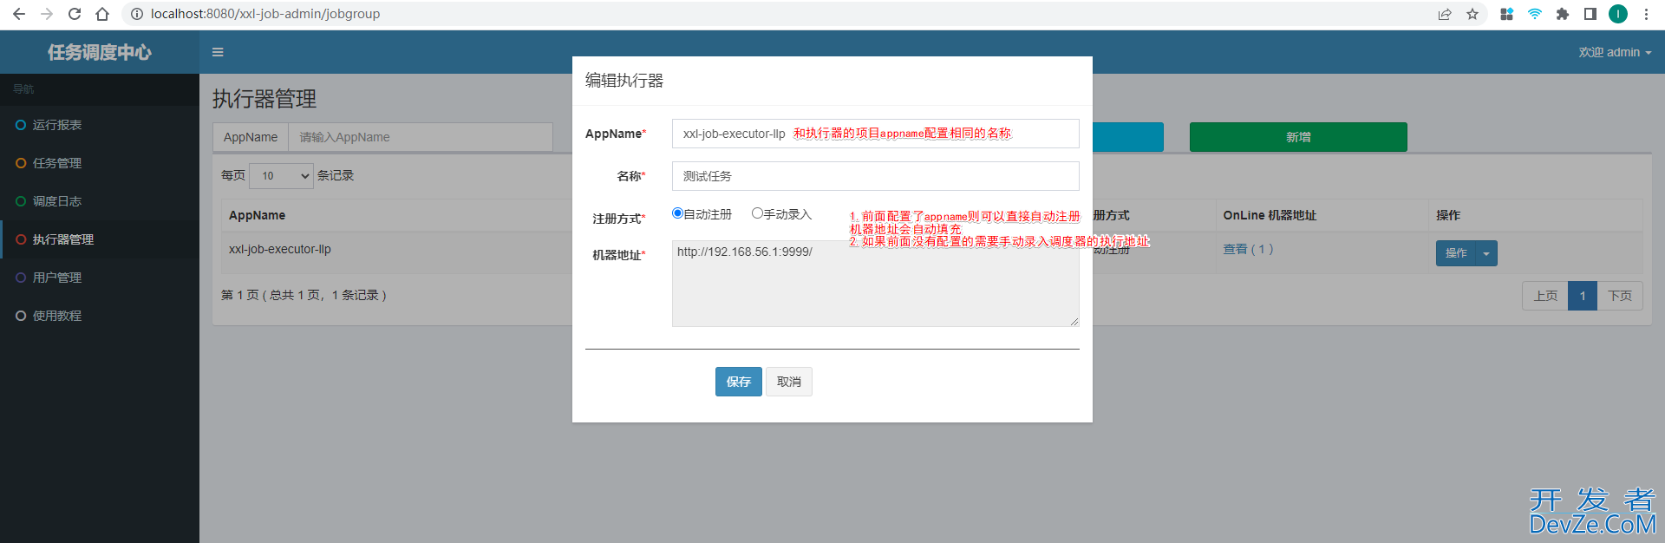
Task: Click the AppName field in the dialog
Action: 876,134
